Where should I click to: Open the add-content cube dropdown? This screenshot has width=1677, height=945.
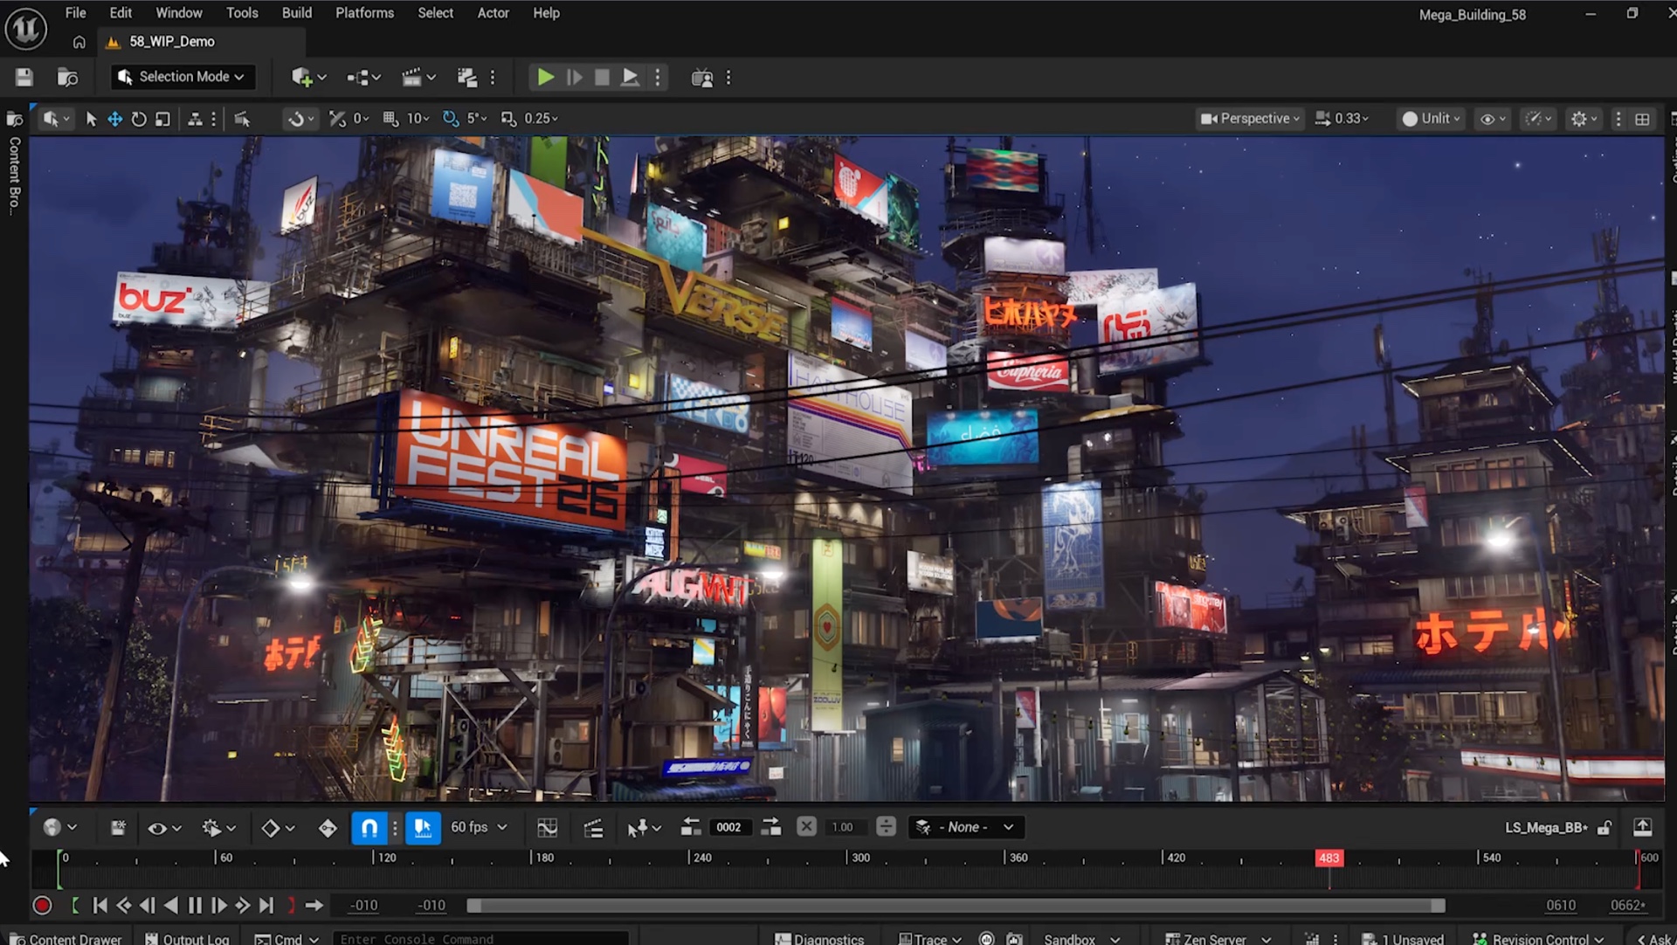(308, 78)
